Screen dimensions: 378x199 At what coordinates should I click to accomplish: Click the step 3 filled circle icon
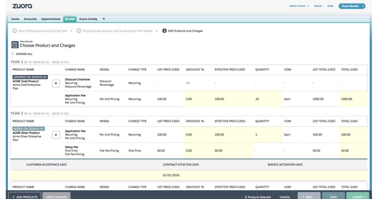pos(164,31)
